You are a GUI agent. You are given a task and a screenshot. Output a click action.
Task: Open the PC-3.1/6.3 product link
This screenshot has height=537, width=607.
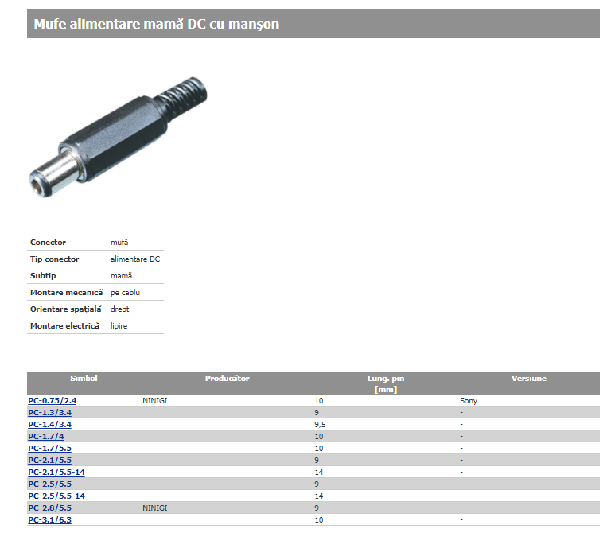[x=49, y=520]
